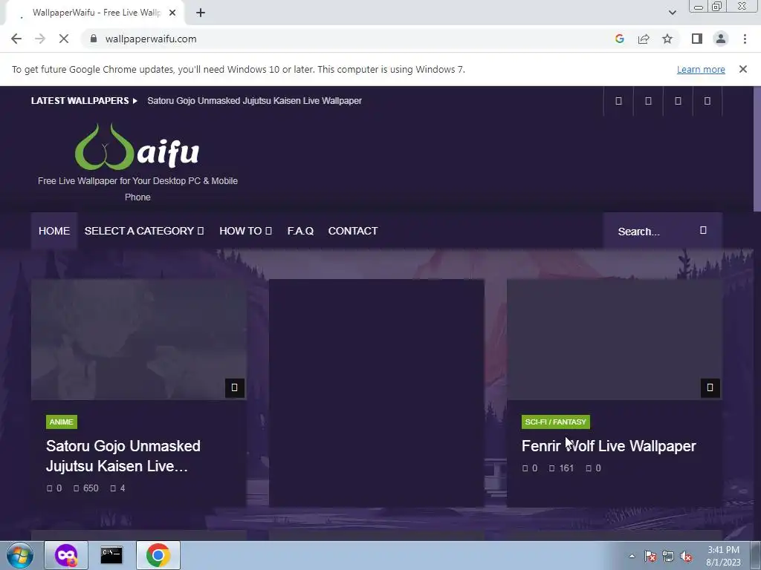The height and width of the screenshot is (570, 761).
Task: Open the masked-face app in taskbar
Action: [x=66, y=555]
